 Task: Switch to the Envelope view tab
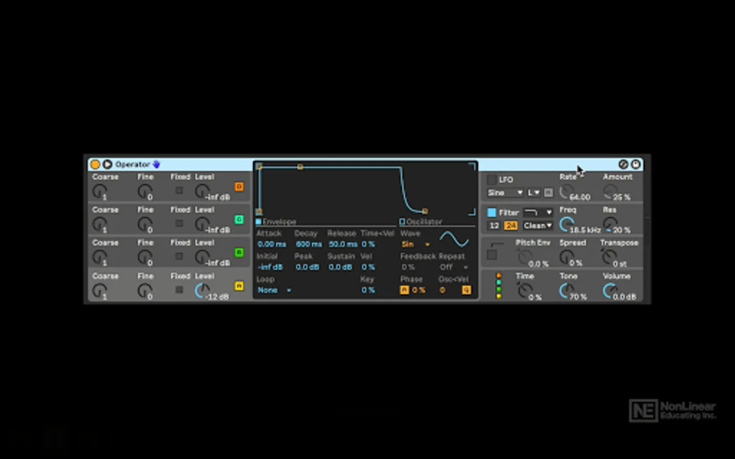click(x=276, y=222)
